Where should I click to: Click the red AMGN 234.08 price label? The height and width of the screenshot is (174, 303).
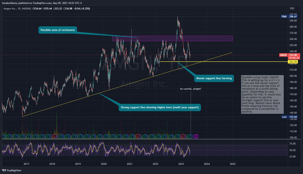[290, 55]
